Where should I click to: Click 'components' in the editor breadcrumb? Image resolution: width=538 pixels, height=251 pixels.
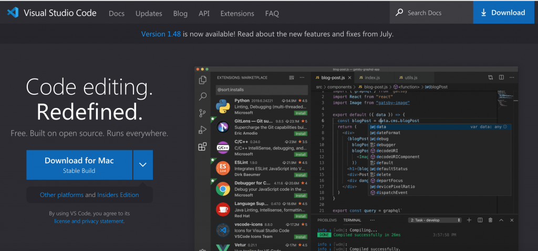[339, 87]
